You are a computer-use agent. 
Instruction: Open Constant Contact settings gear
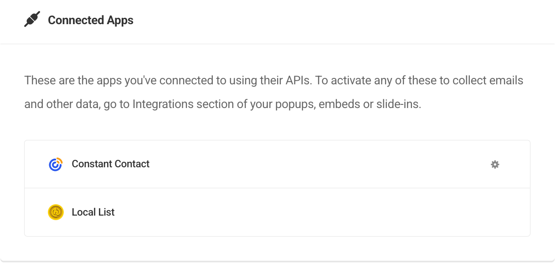pyautogui.click(x=495, y=165)
